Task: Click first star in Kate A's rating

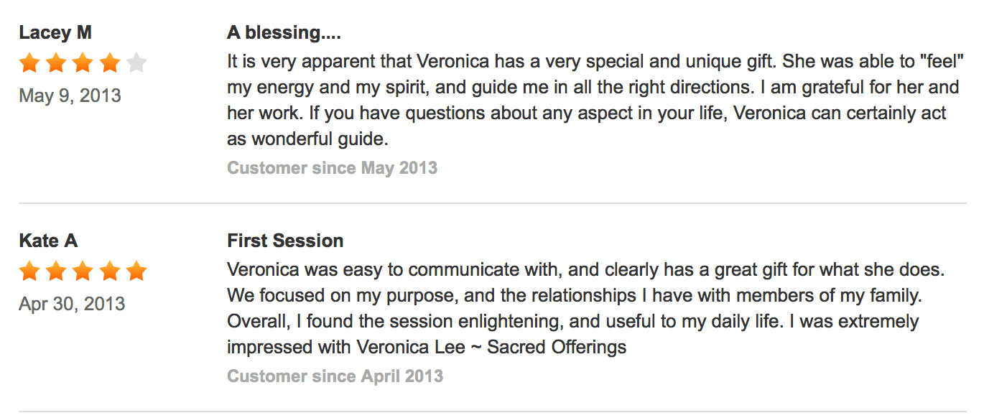Action: (29, 271)
